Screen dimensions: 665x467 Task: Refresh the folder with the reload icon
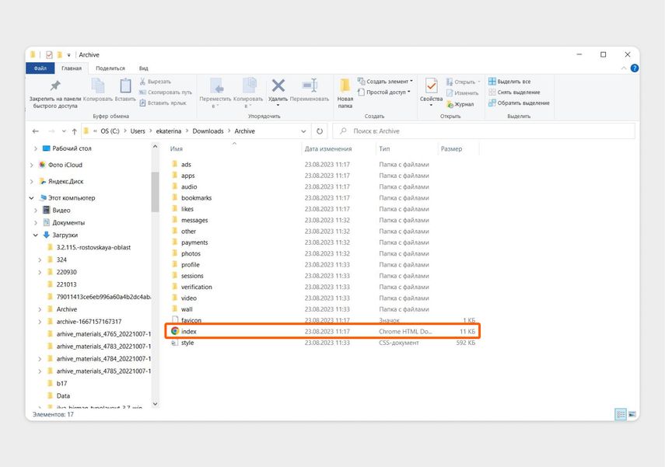point(320,131)
